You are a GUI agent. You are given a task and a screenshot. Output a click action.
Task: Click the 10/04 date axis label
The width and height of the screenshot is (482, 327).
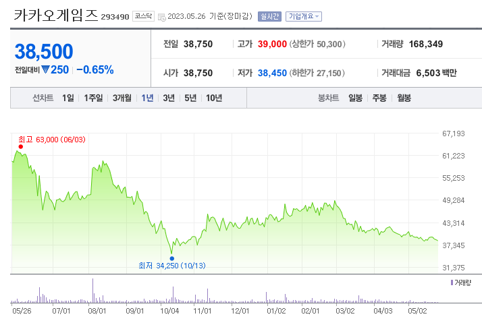click(169, 311)
